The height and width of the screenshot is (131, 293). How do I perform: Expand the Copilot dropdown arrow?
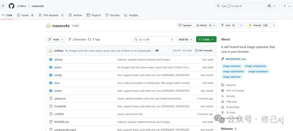point(275,6)
